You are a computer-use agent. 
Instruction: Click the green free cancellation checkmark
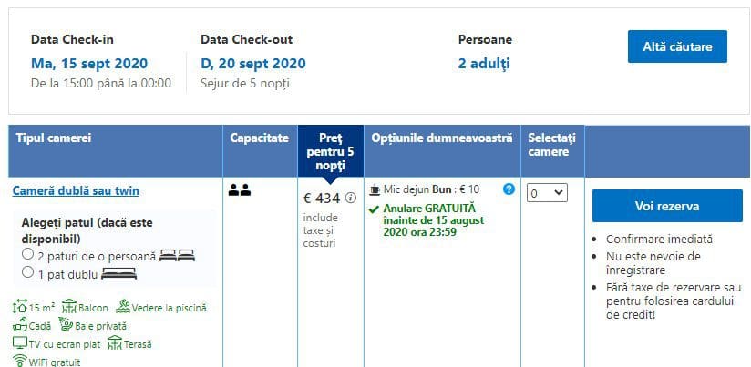(374, 209)
